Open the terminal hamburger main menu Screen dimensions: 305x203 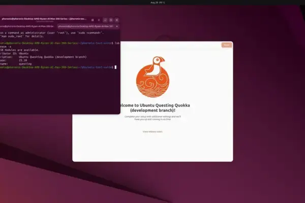coord(99,20)
